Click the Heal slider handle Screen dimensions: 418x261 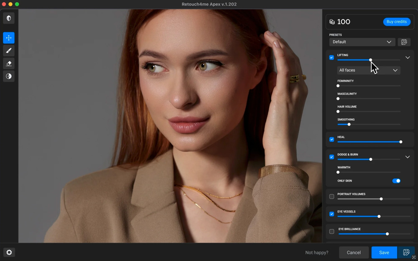click(x=401, y=142)
